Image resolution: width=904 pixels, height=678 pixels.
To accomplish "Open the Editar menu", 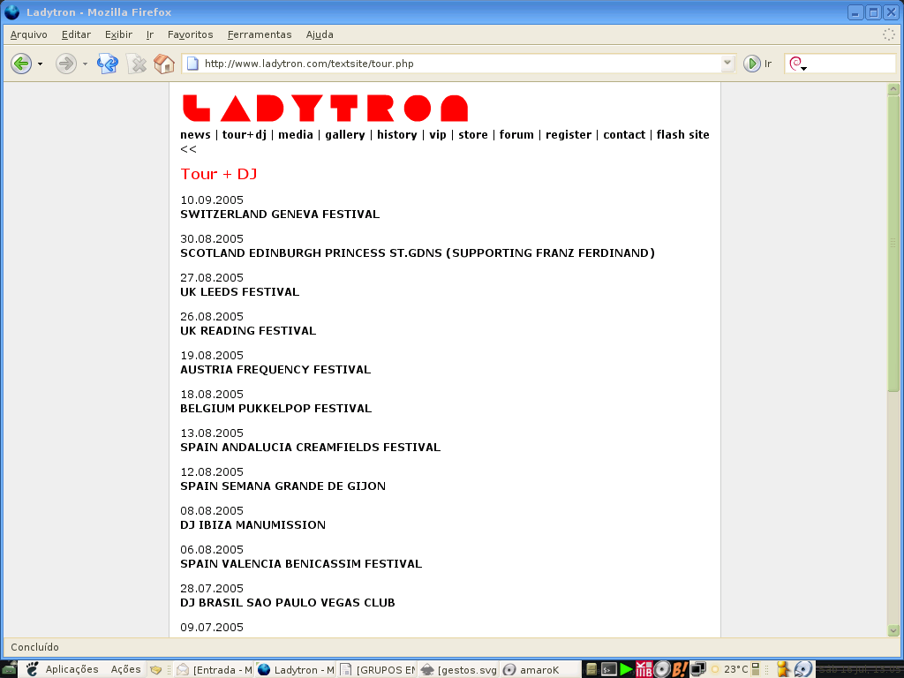I will tap(76, 34).
